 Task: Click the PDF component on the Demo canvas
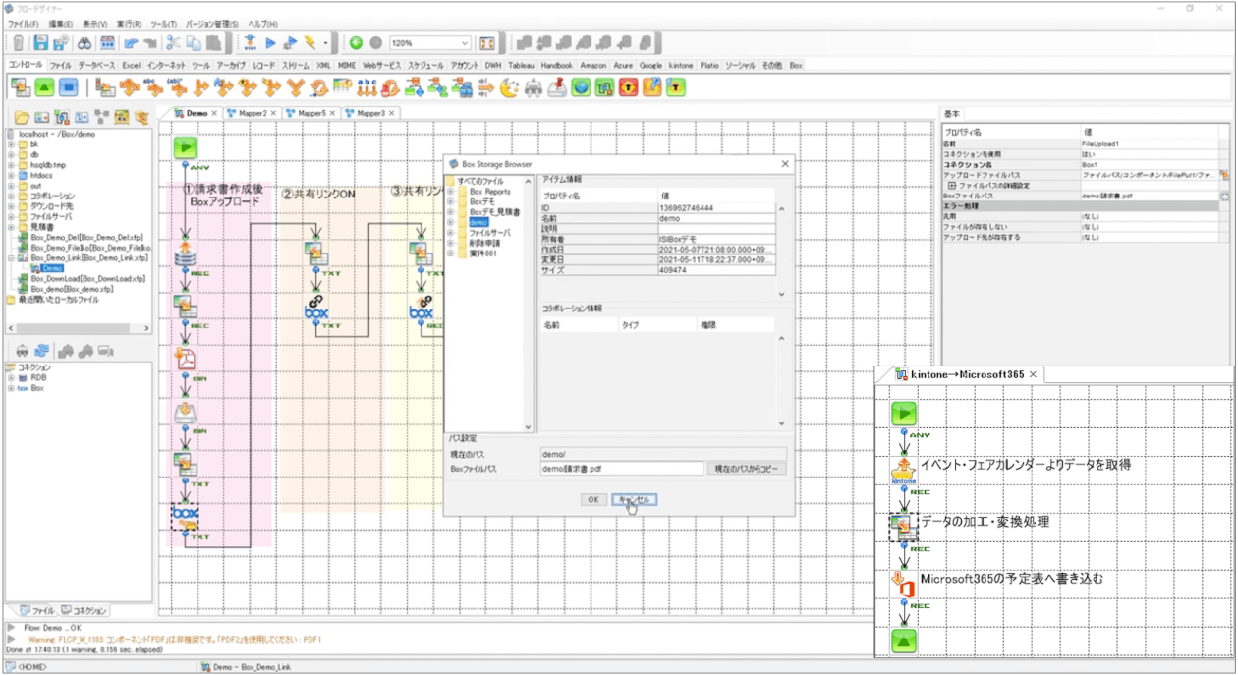(x=185, y=358)
